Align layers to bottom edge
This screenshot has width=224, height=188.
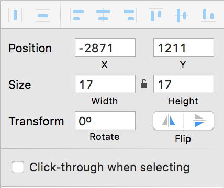pos(208,15)
